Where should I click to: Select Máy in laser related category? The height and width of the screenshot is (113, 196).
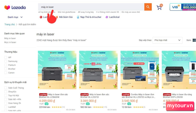pyautogui.click(x=10, y=39)
